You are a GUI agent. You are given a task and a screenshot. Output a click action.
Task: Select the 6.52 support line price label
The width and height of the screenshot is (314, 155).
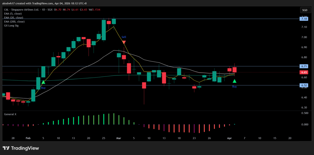click(304, 85)
